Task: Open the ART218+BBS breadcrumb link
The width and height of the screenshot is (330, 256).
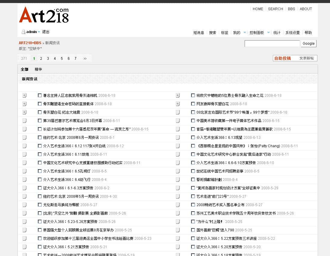Action: (x=30, y=43)
